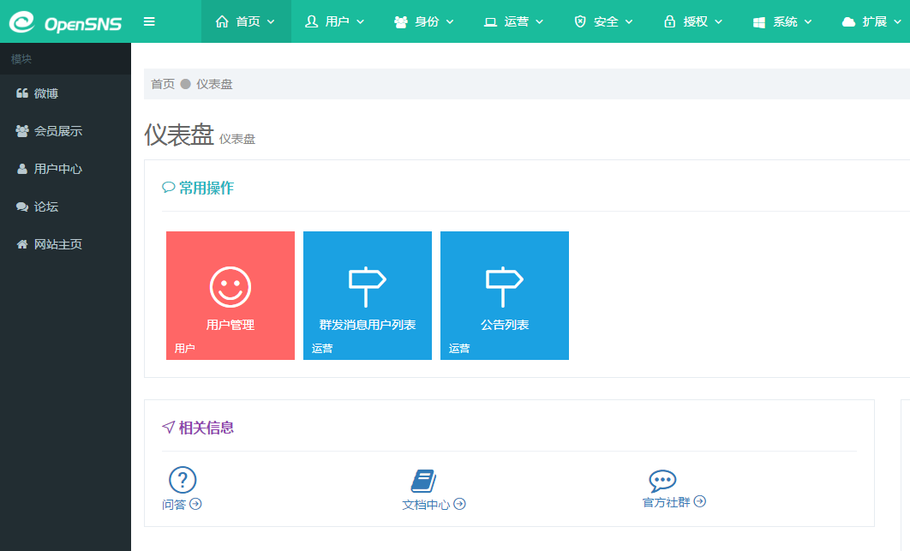Image resolution: width=910 pixels, height=551 pixels.
Task: Open the 安全 navigation menu
Action: (603, 21)
